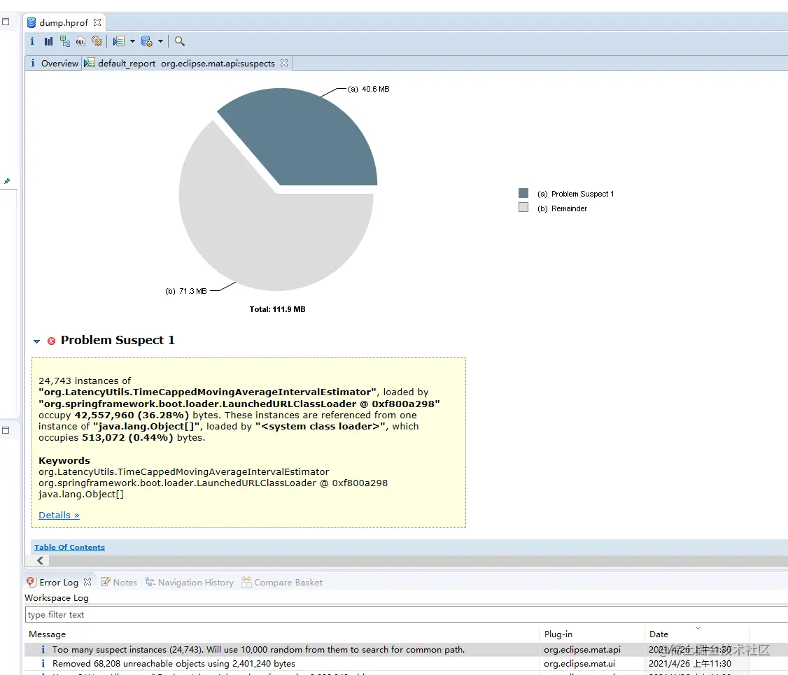Image resolution: width=788 pixels, height=675 pixels.
Task: Close the dump.hprof editor tab
Action: coord(97,22)
